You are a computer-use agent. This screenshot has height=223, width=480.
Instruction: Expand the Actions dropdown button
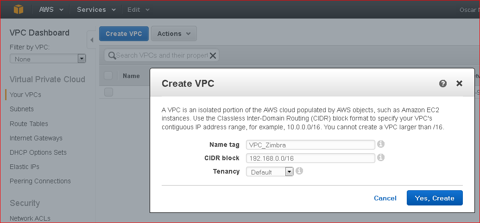[x=174, y=34]
